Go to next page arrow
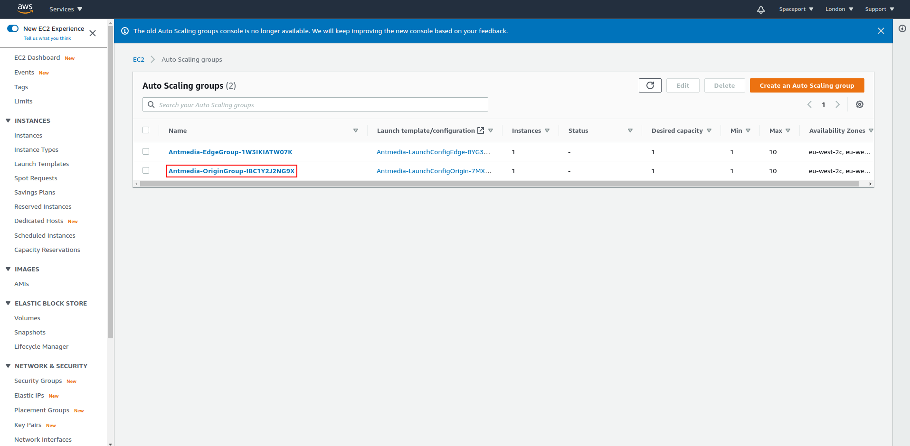 click(838, 104)
